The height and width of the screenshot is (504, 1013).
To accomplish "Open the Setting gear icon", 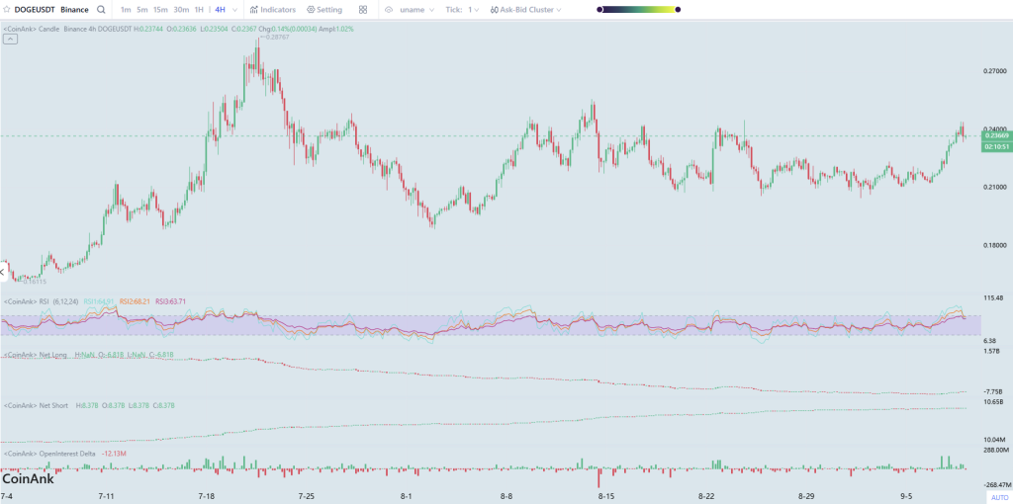I will (x=311, y=10).
